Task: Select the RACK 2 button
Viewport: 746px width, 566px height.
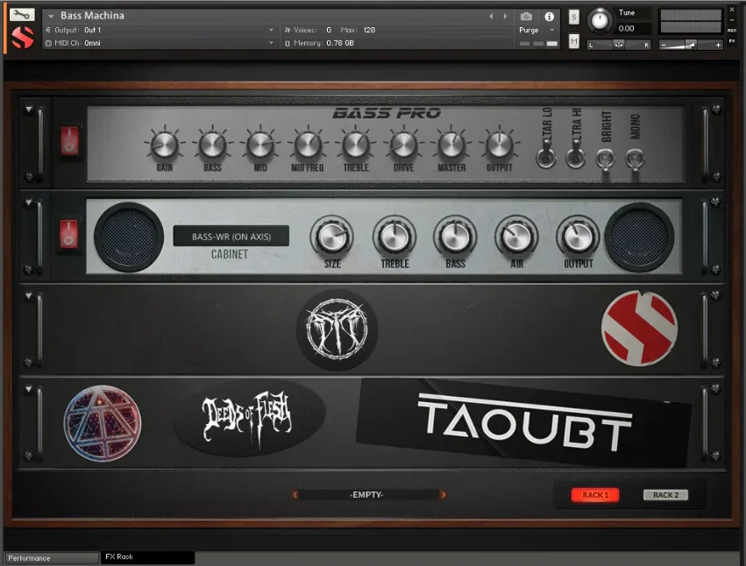Action: [x=665, y=494]
